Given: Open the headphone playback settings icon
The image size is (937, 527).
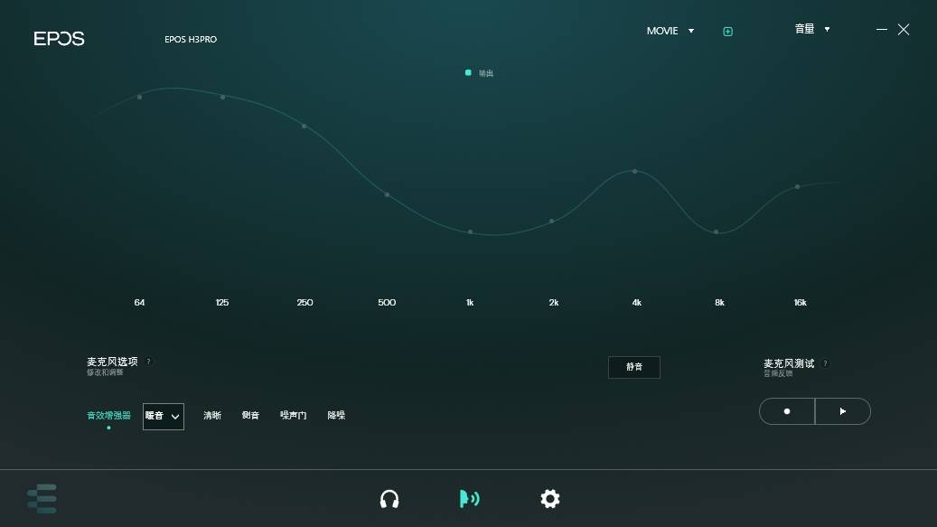Looking at the screenshot, I should pos(389,499).
